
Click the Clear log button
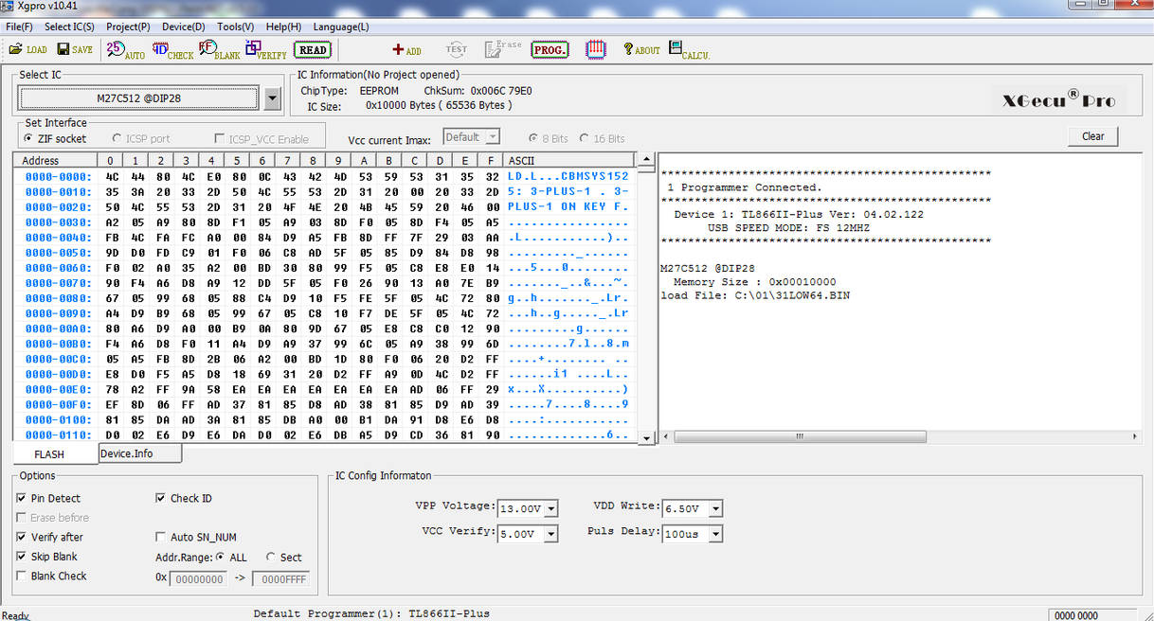point(1092,136)
